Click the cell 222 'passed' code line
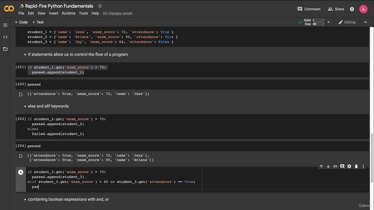374x210 pixels. [34, 85]
